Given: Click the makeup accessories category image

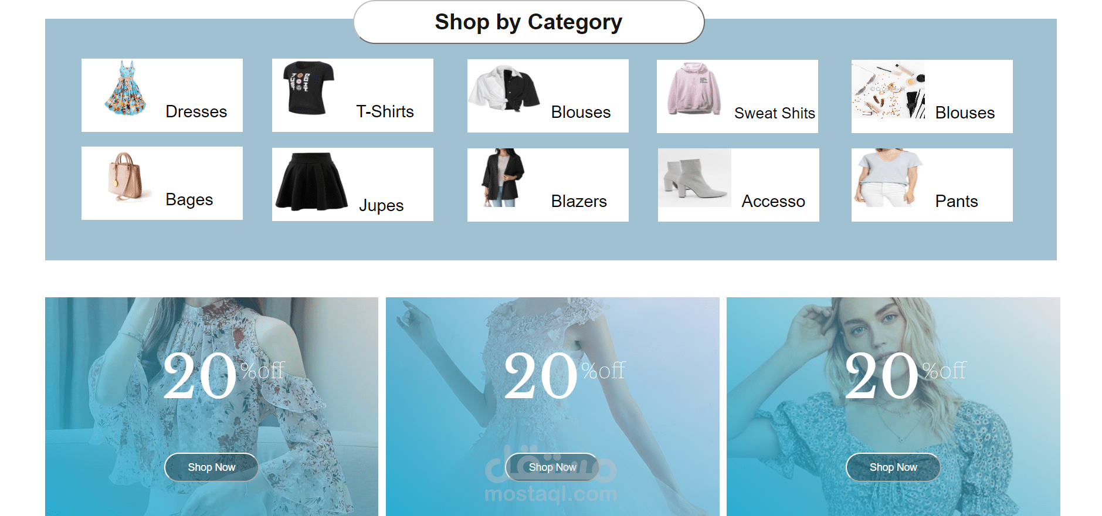Looking at the screenshot, I should (x=888, y=89).
